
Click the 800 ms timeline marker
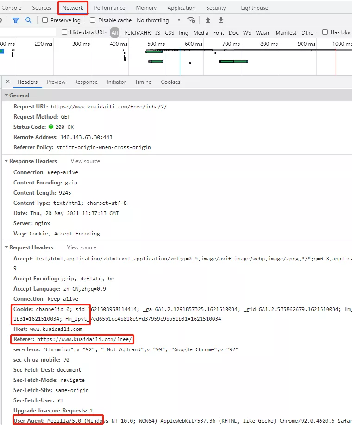(x=269, y=44)
